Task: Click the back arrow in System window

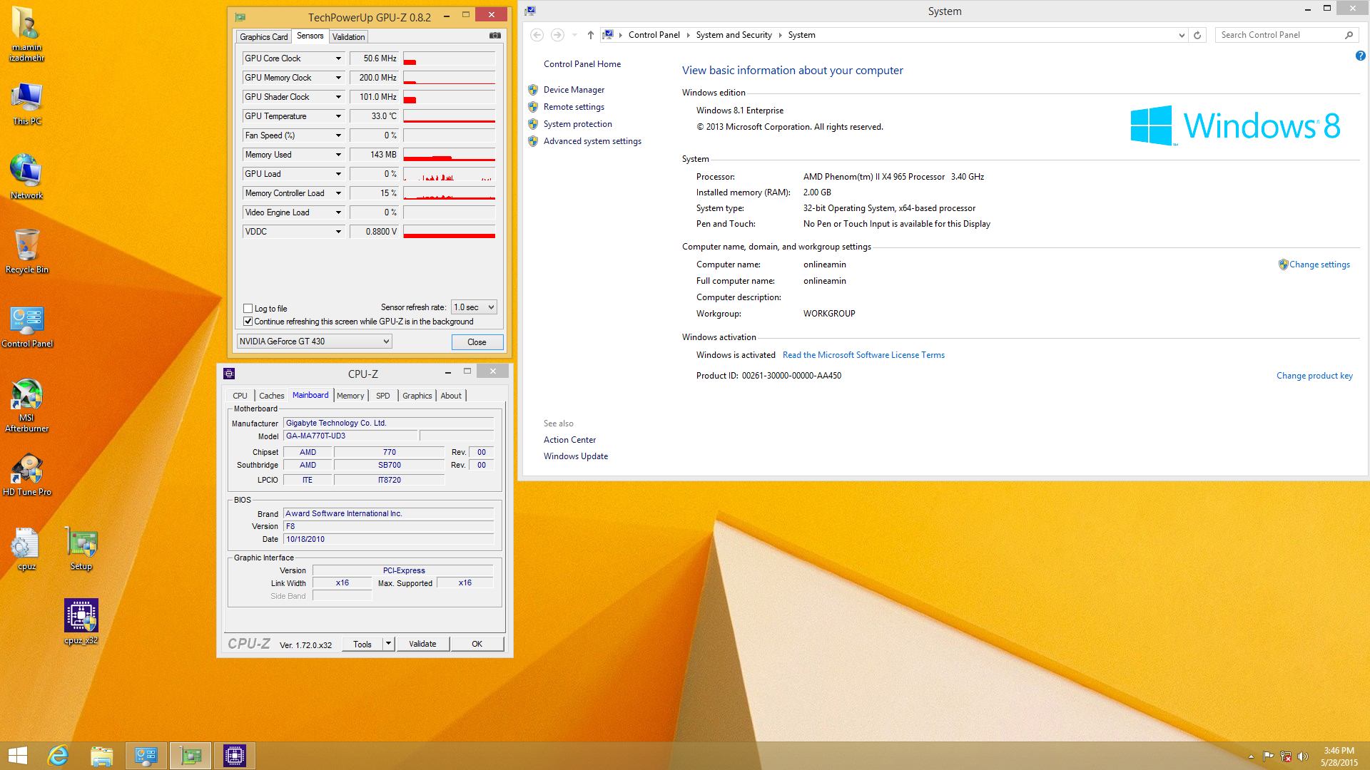Action: point(537,35)
